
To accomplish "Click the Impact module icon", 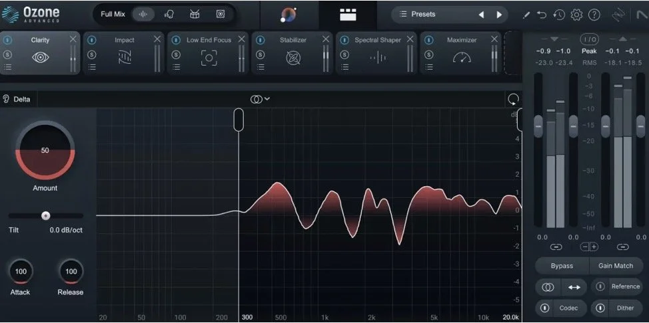I will click(125, 58).
